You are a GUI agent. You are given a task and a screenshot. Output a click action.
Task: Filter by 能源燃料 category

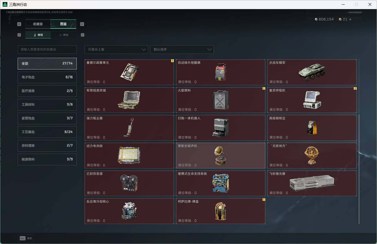(47, 159)
